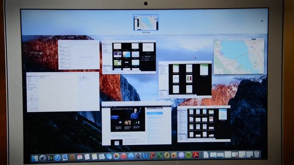Viewport: 294px width, 165px height.
Task: Open Photos colorful flower icon in Dock
Action: coord(116,156)
